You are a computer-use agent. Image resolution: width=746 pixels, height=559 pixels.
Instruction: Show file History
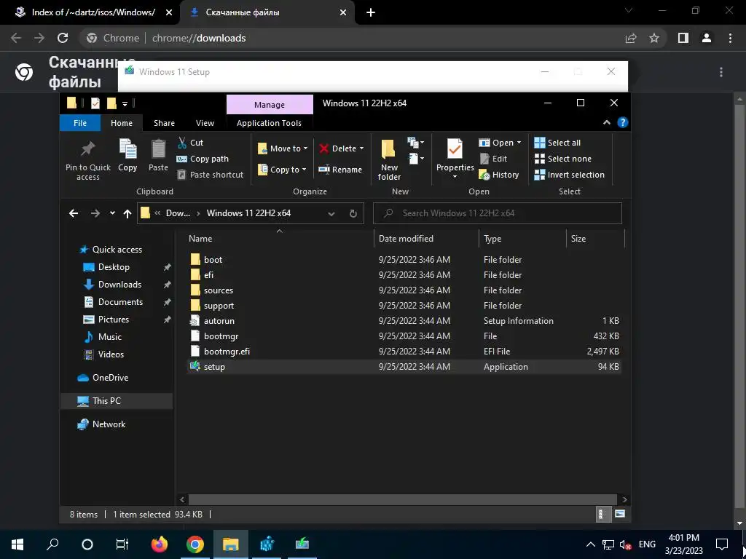(498, 175)
